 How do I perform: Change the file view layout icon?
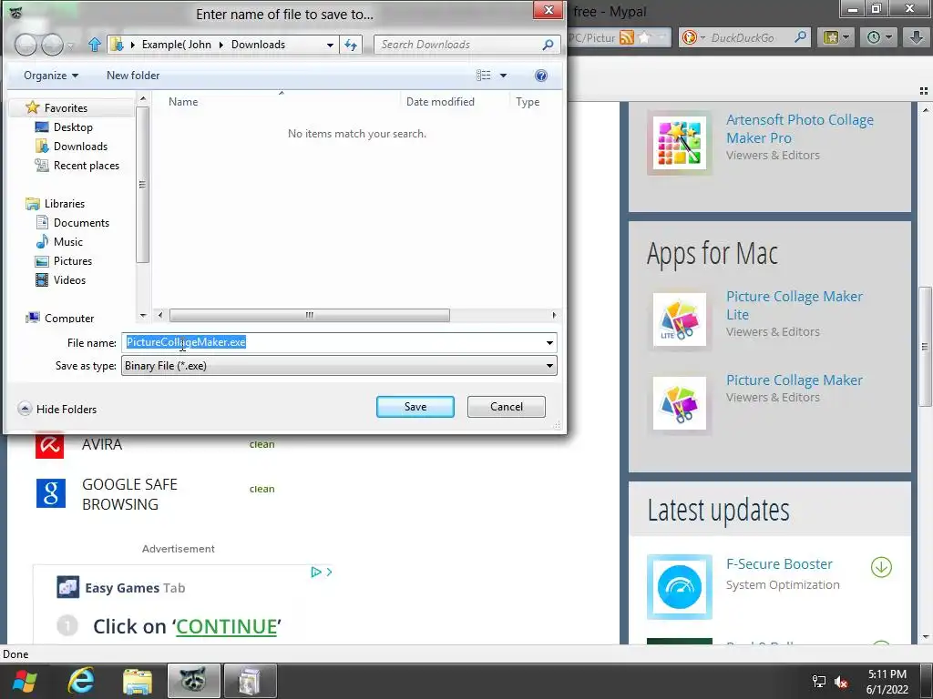(483, 76)
